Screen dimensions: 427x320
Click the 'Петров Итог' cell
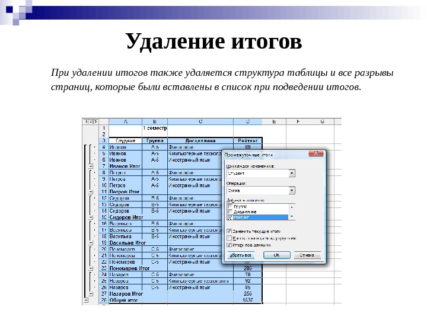tap(126, 192)
